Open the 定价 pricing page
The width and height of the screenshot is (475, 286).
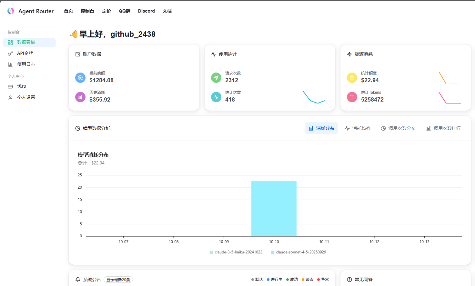point(106,11)
